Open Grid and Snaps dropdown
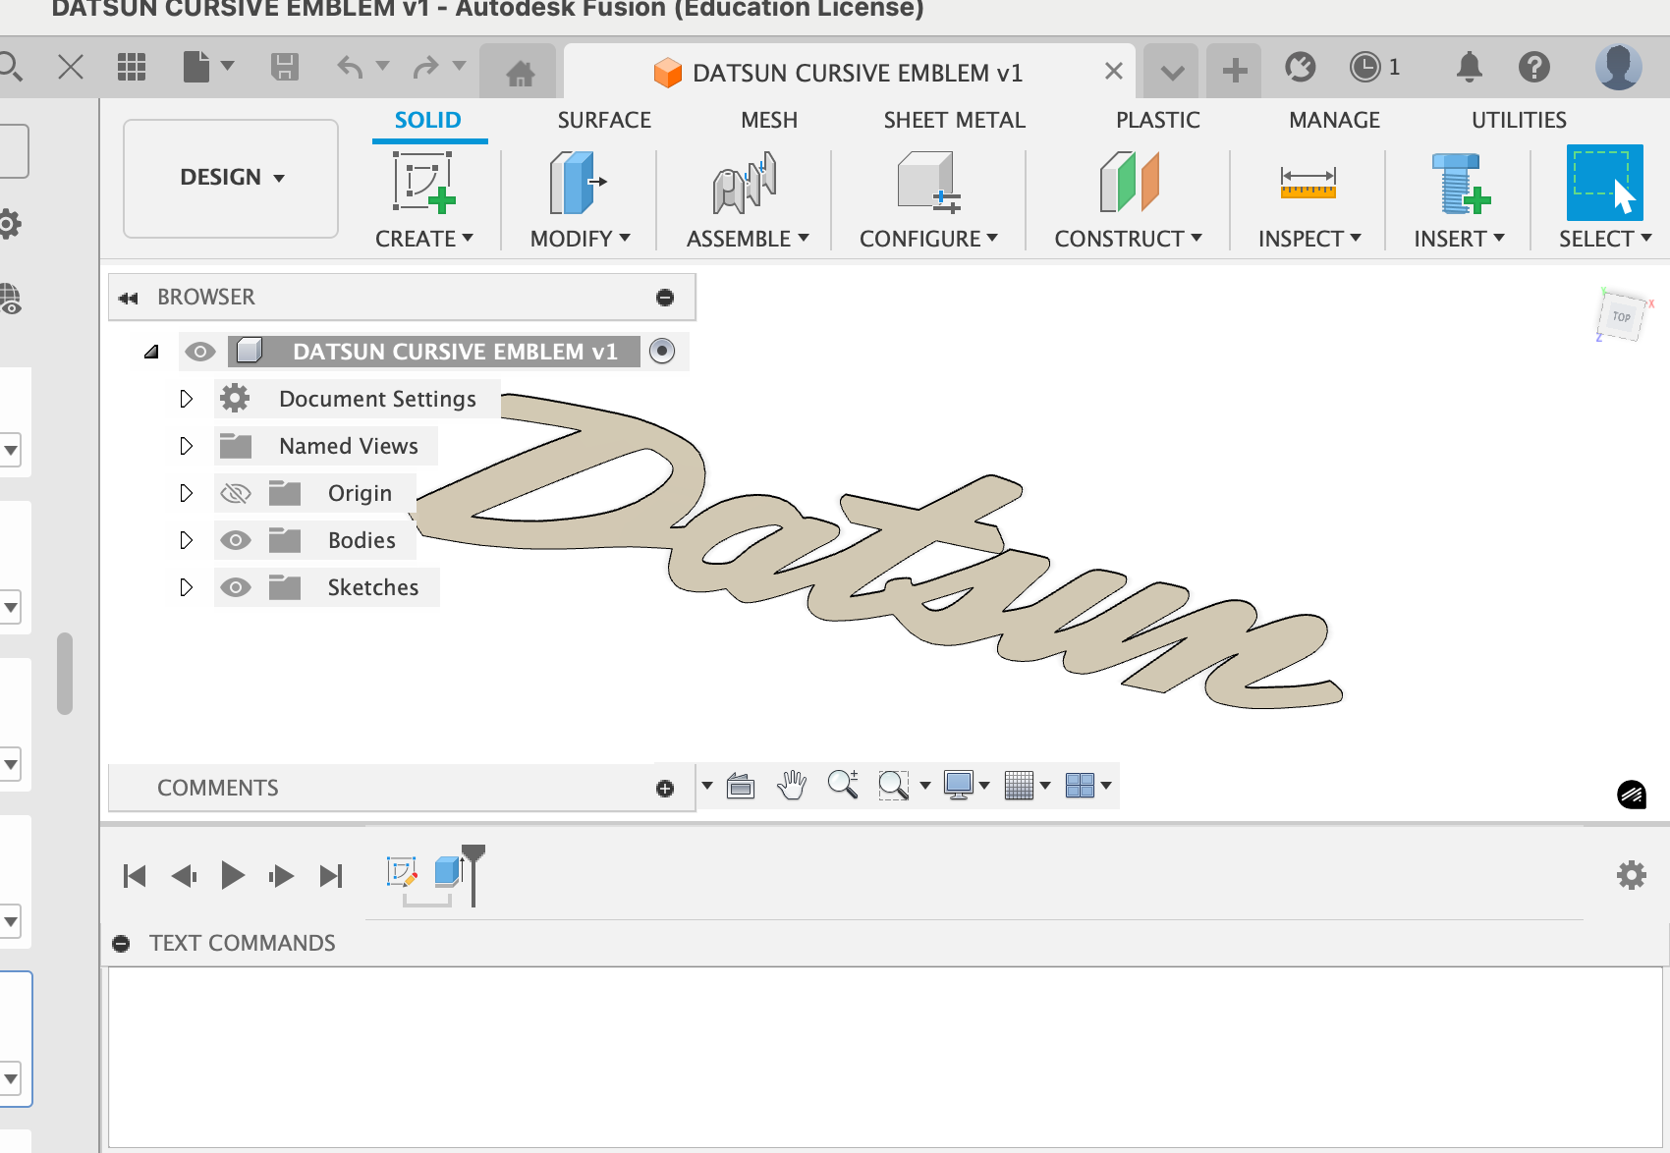 pyautogui.click(x=1028, y=785)
